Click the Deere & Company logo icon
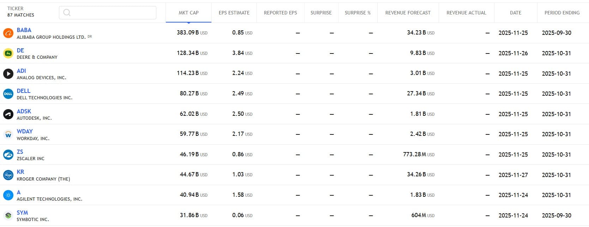Screen dimensions: 589x227 click(x=8, y=53)
